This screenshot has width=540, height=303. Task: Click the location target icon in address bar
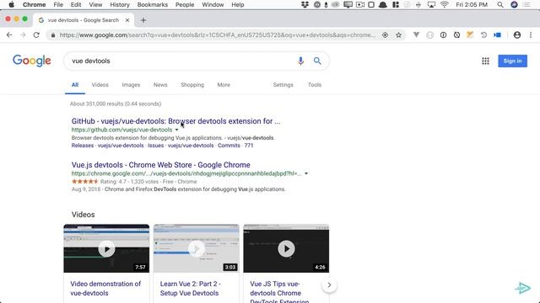click(385, 35)
